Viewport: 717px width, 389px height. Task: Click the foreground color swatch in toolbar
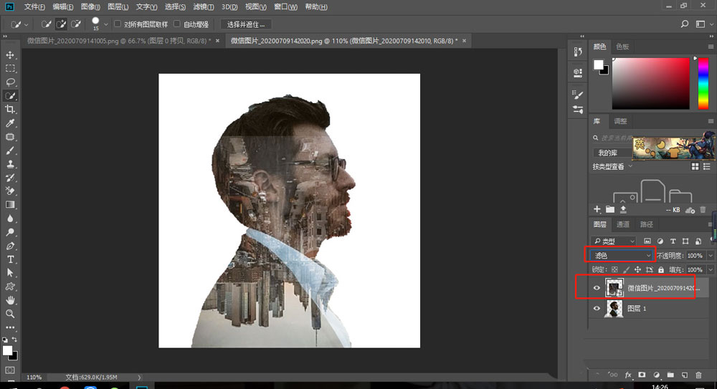(8, 350)
